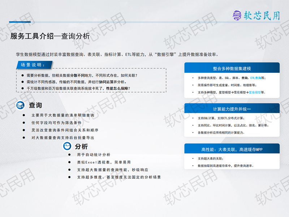Click 任何字段均可作为筛选条件
Viewport: 289px width, 217px height.
click(56, 123)
